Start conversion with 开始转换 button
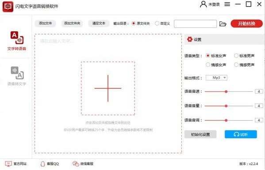 coord(246,23)
